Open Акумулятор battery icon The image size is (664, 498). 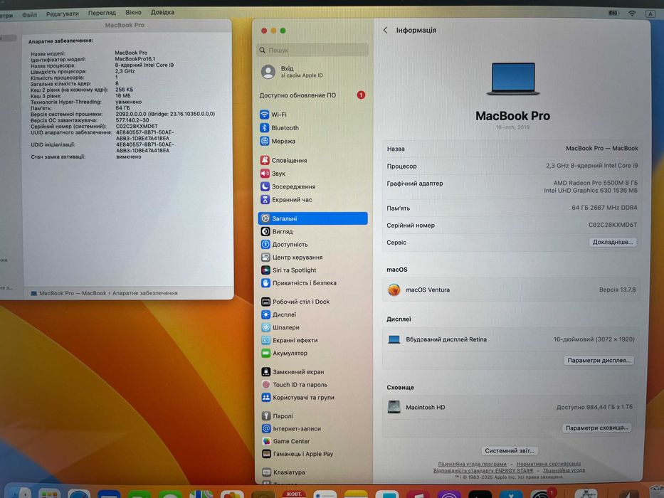click(x=265, y=353)
